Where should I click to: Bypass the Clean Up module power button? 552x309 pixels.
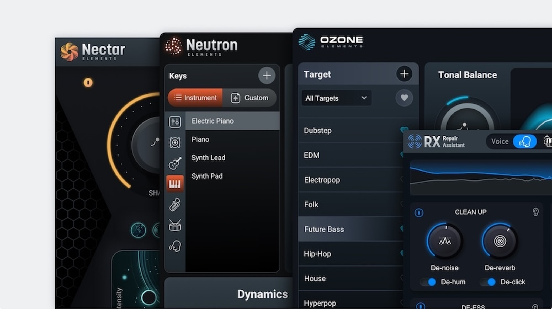pyautogui.click(x=419, y=212)
